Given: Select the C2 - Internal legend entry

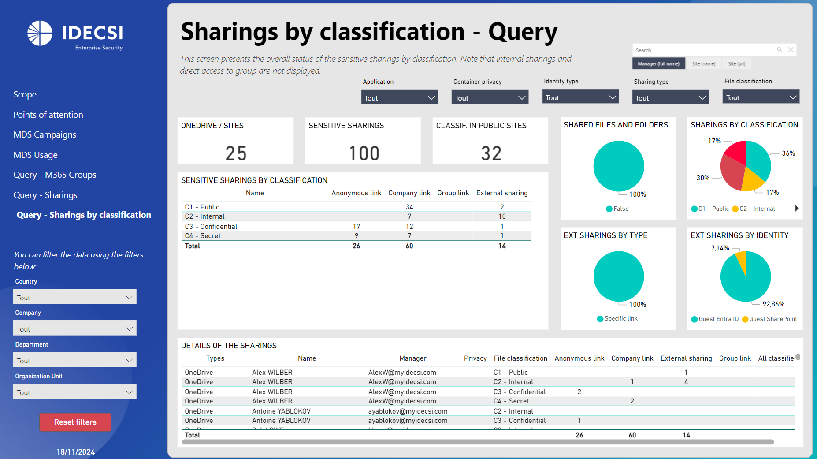Looking at the screenshot, I should click(x=754, y=209).
